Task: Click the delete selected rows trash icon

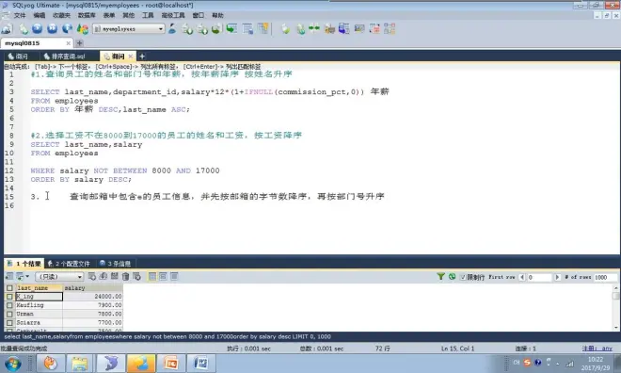Action: click(x=125, y=277)
